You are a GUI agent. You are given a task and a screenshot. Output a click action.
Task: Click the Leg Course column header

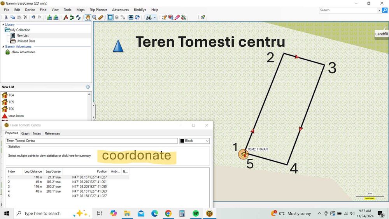tap(53, 172)
